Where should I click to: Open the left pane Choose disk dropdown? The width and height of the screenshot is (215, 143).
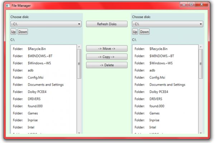pos(46,24)
